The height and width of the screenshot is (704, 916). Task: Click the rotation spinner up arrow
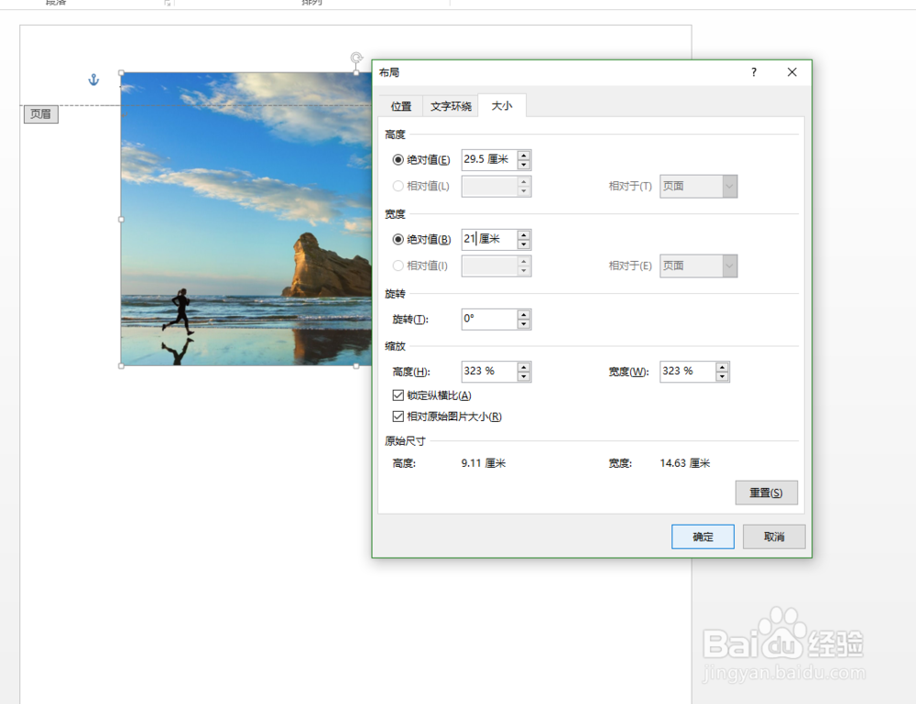coord(523,314)
